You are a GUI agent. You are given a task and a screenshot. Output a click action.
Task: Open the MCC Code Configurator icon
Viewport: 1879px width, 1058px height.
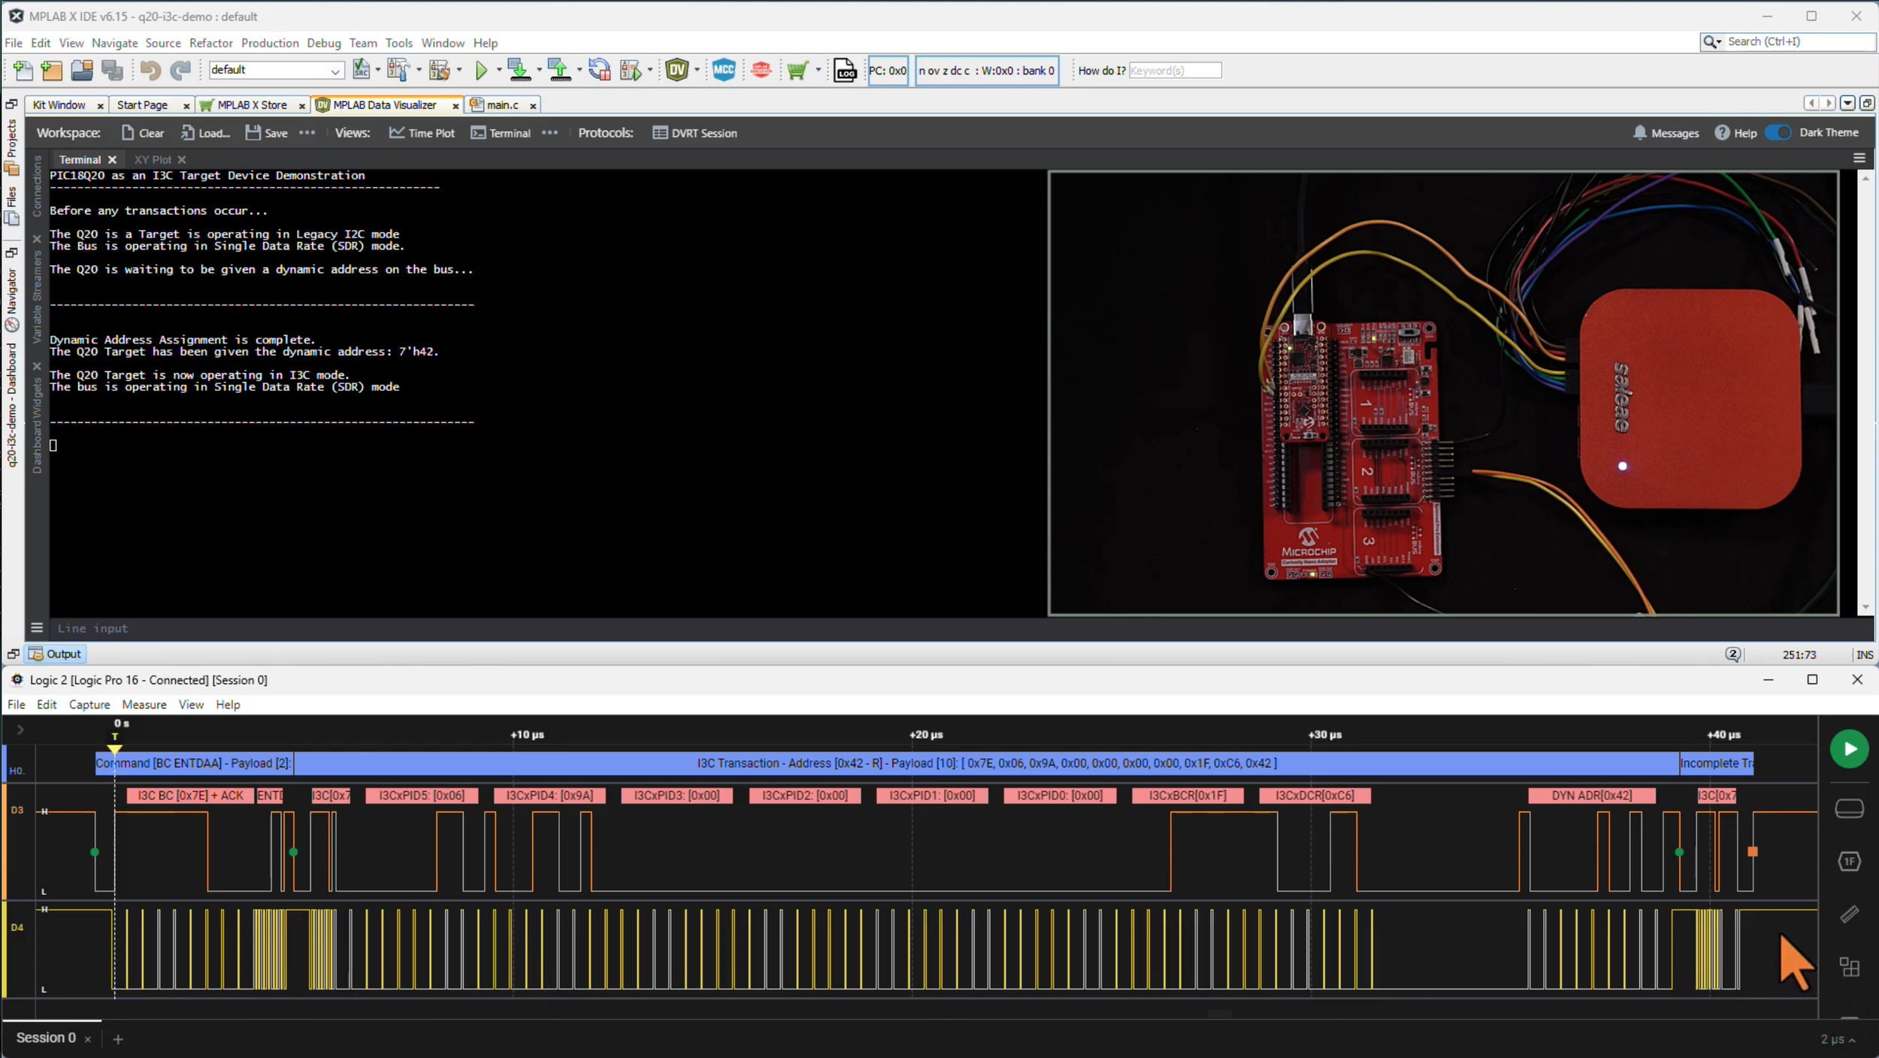[723, 70]
